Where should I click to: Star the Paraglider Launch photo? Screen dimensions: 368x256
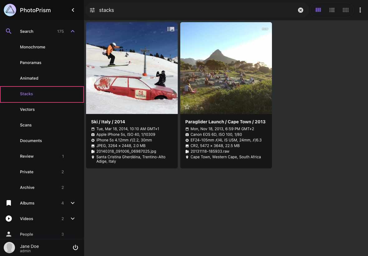pyautogui.click(x=187, y=107)
